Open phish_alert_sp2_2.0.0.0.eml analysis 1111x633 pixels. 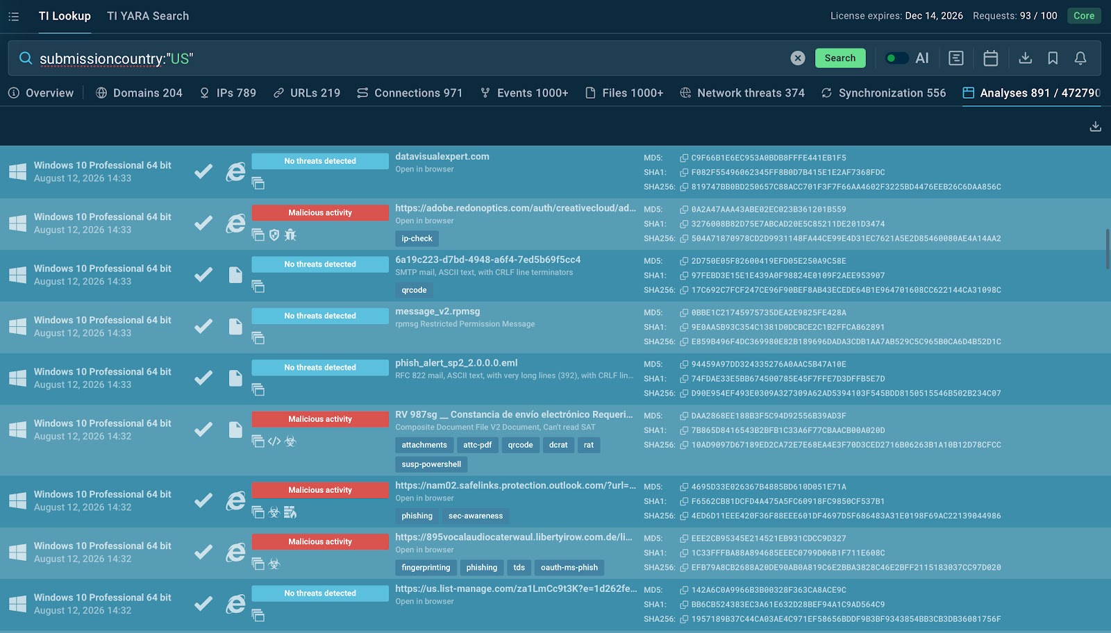click(x=456, y=363)
